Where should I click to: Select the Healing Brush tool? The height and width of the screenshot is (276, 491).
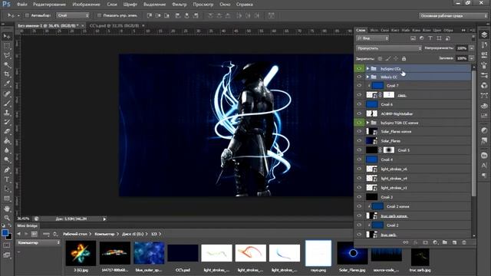coord(7,94)
